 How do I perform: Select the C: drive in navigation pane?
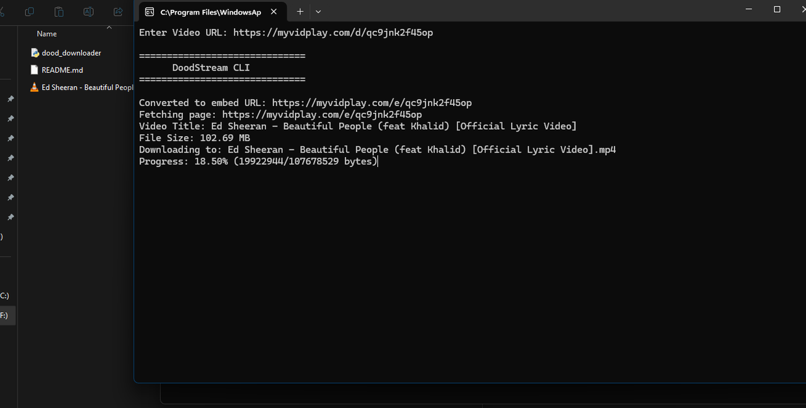click(4, 296)
